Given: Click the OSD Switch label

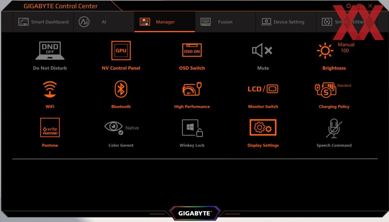Looking at the screenshot, I should click(192, 68).
